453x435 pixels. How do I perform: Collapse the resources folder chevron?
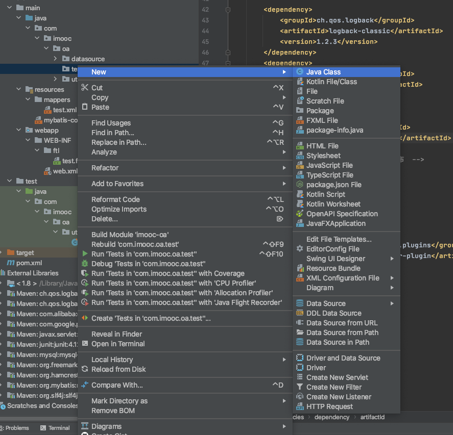click(x=19, y=89)
